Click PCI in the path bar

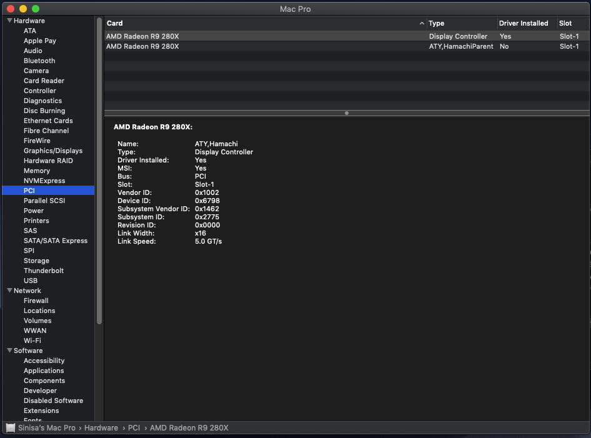click(x=134, y=428)
